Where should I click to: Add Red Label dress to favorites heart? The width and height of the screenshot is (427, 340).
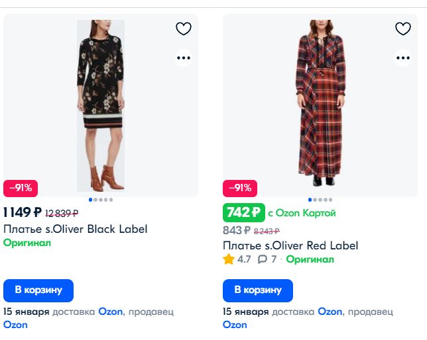(x=403, y=28)
